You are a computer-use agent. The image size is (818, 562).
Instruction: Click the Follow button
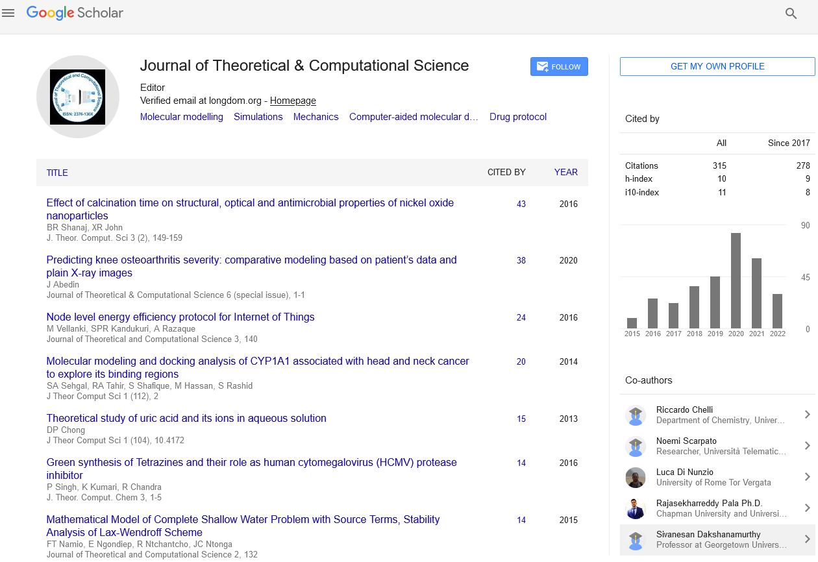pos(559,67)
